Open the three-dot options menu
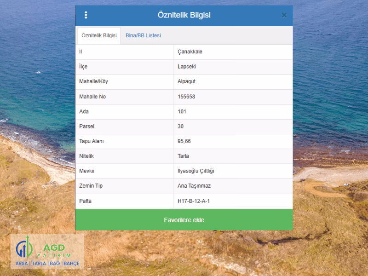Viewport: 368px width, 276px height. coord(86,15)
